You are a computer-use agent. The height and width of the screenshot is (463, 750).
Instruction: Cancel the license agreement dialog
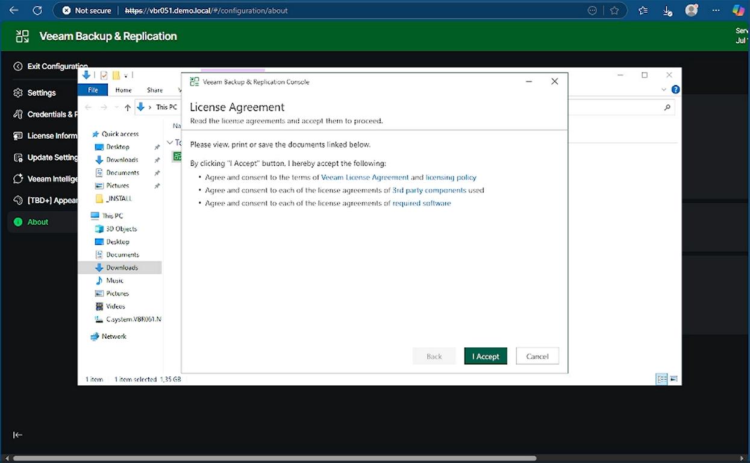(x=537, y=356)
